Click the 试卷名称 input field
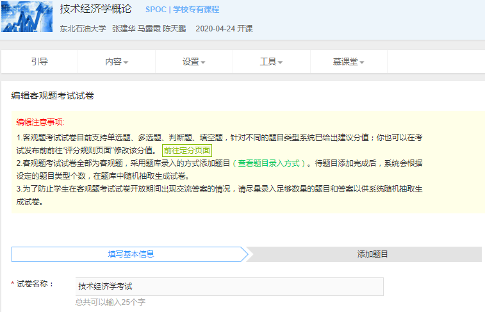 (x=229, y=286)
